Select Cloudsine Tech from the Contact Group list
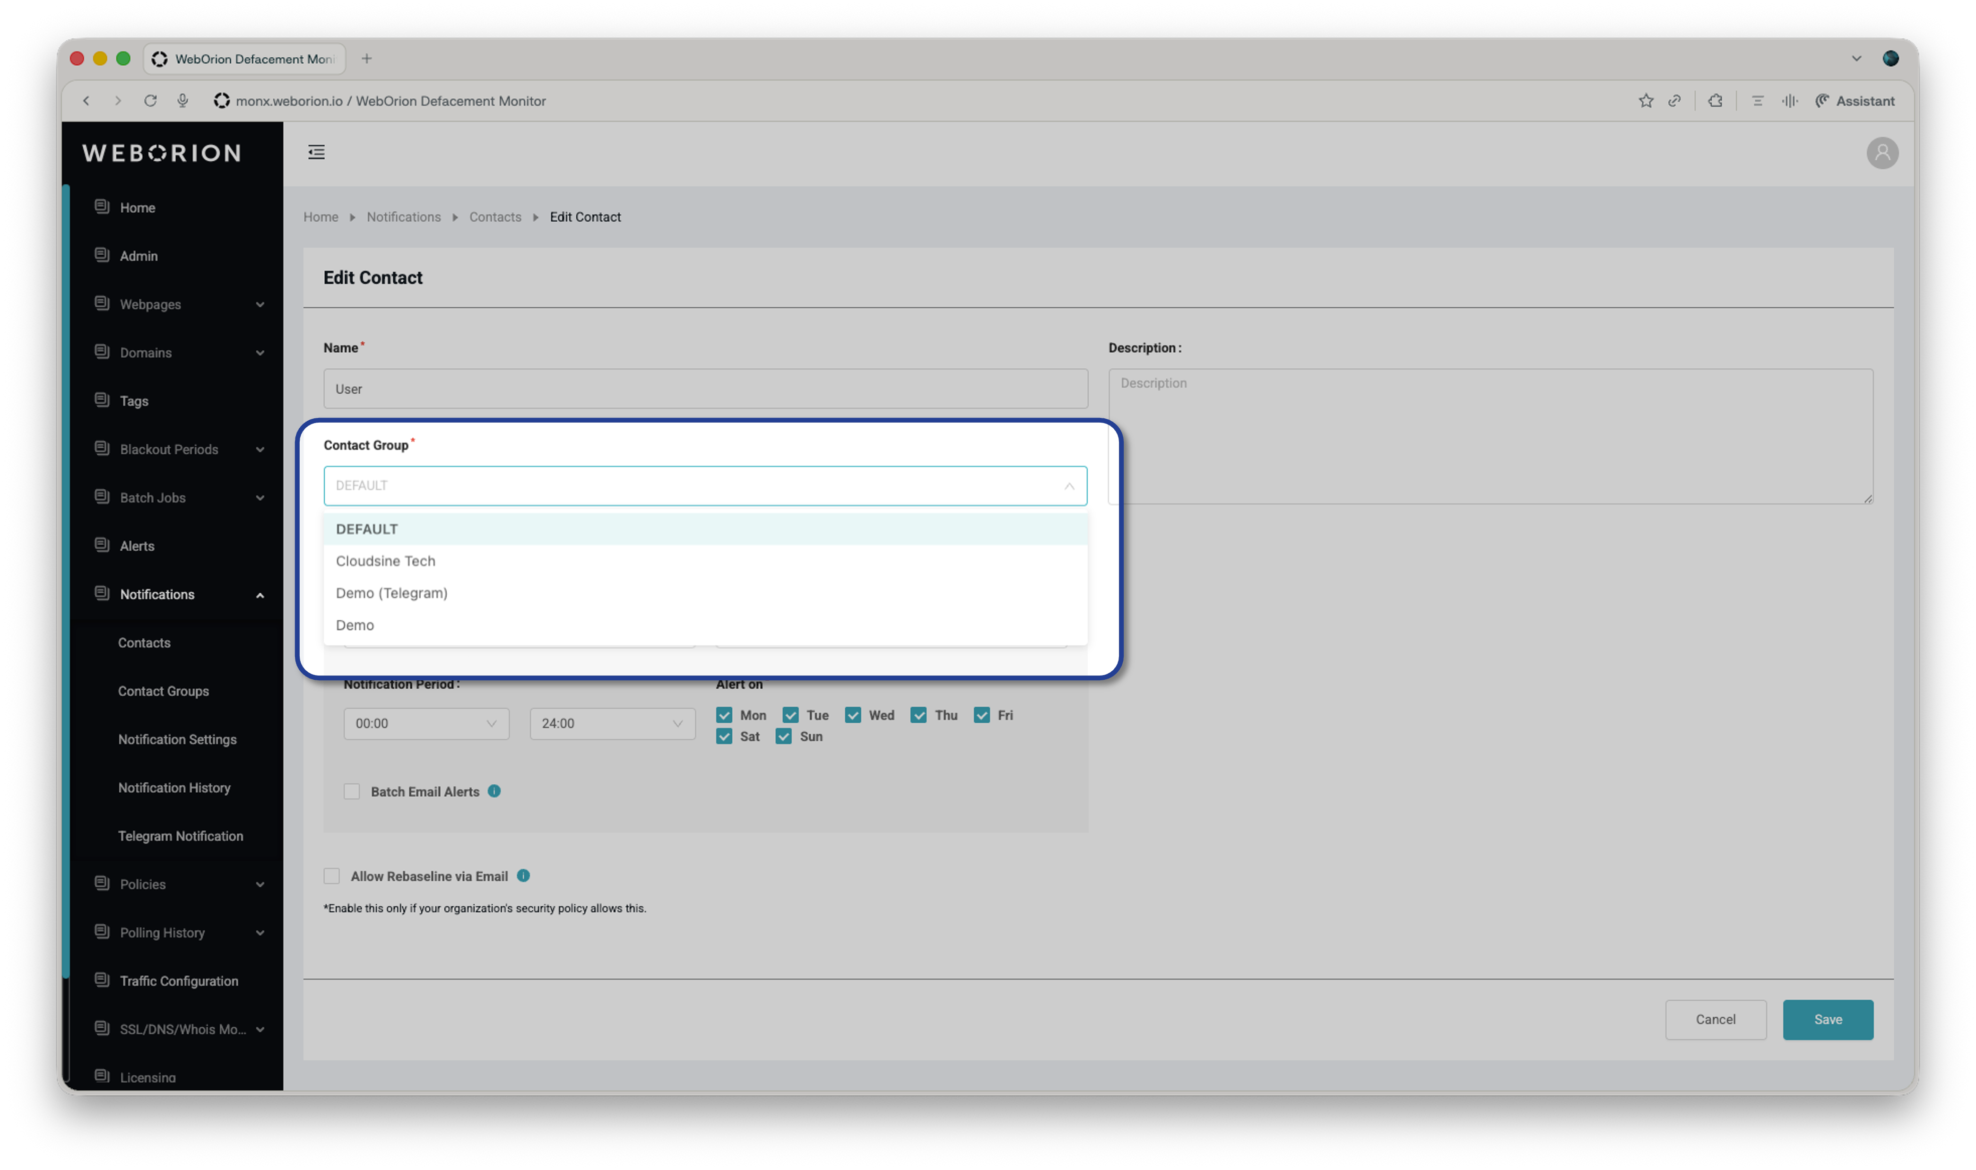 385,561
